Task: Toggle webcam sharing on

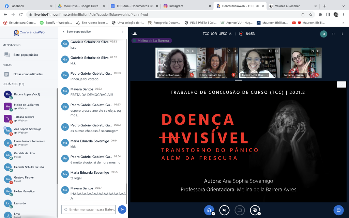Action: [224, 210]
